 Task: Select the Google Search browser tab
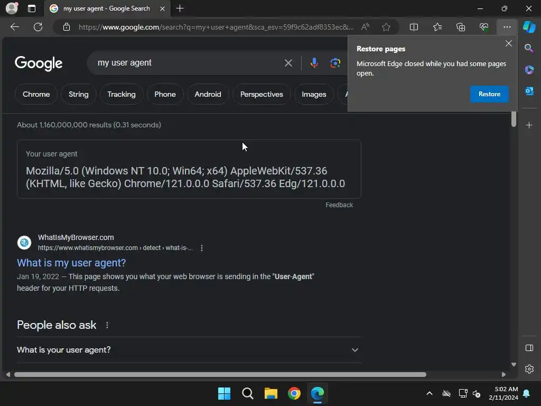pos(107,8)
